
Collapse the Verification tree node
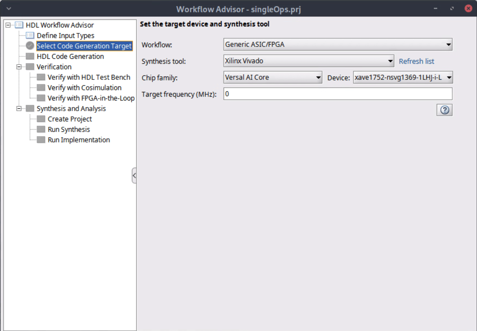tap(19, 67)
